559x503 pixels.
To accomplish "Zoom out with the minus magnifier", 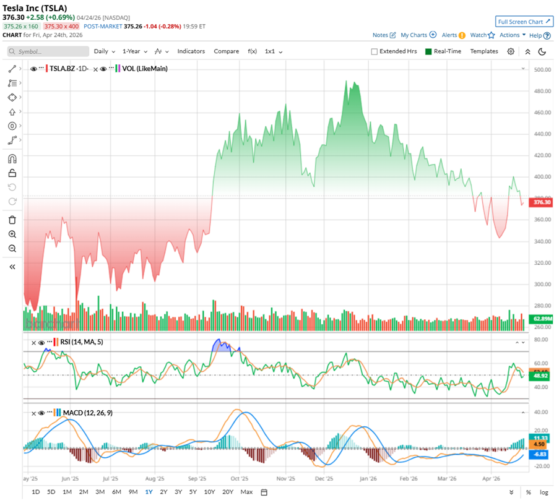I will coord(12,248).
